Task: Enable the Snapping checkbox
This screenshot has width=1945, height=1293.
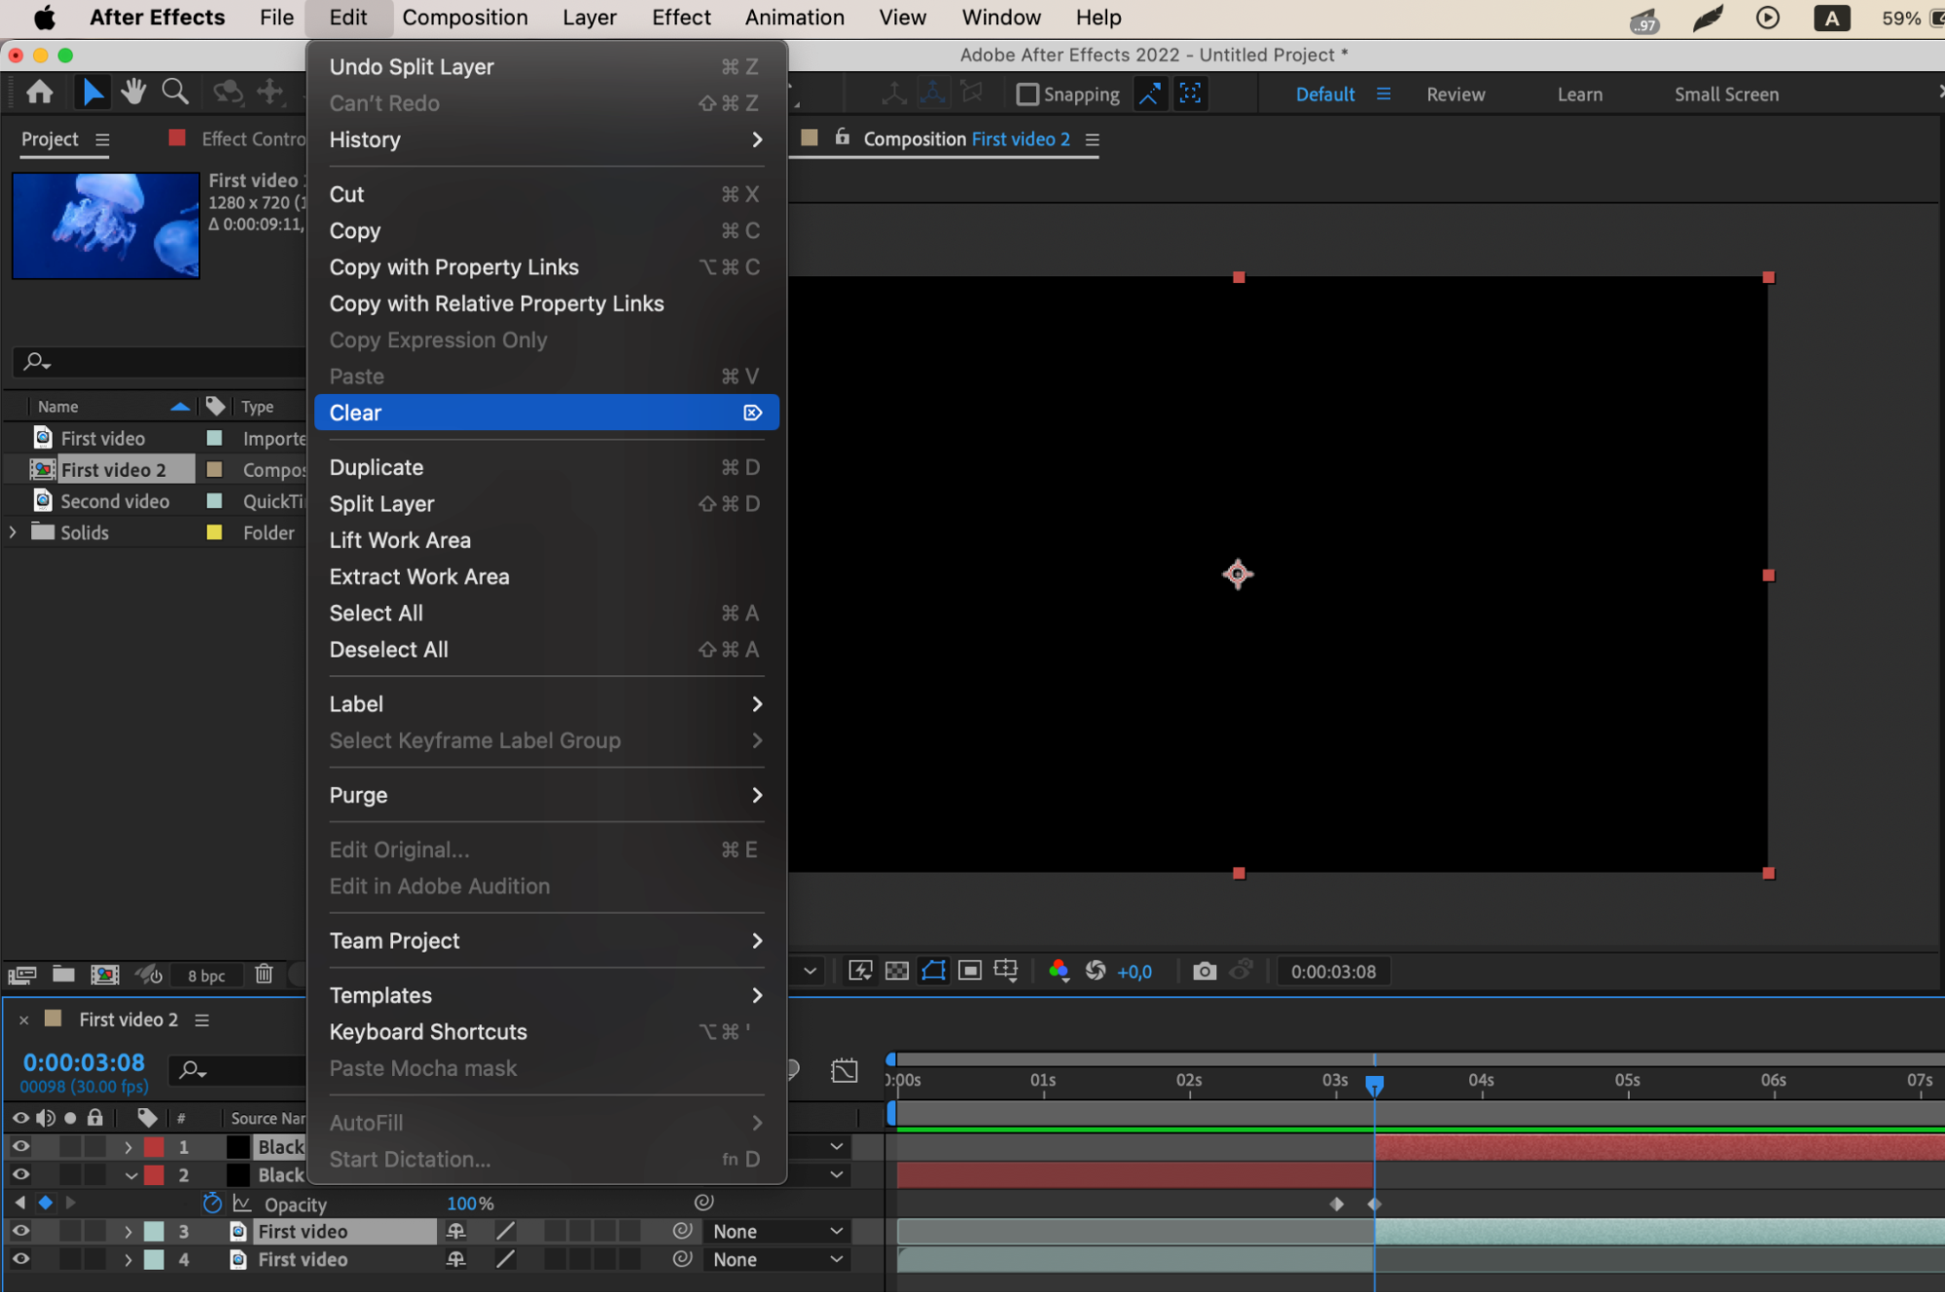Action: (x=1027, y=94)
